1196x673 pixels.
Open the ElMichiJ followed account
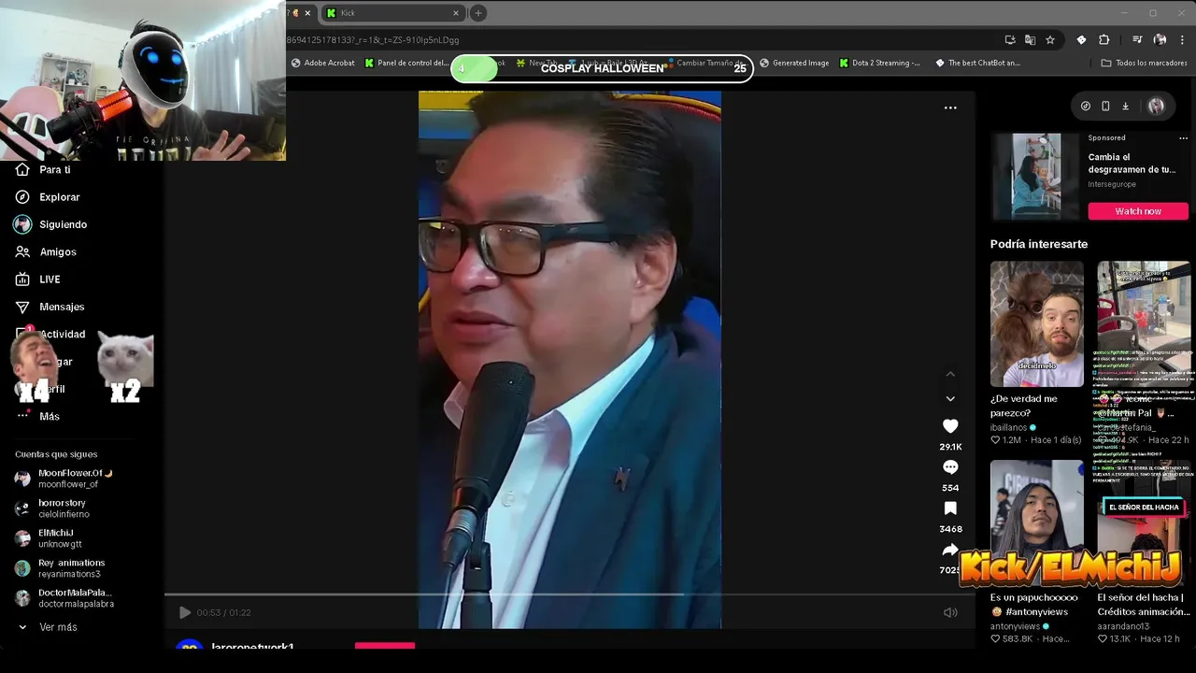(x=49, y=538)
